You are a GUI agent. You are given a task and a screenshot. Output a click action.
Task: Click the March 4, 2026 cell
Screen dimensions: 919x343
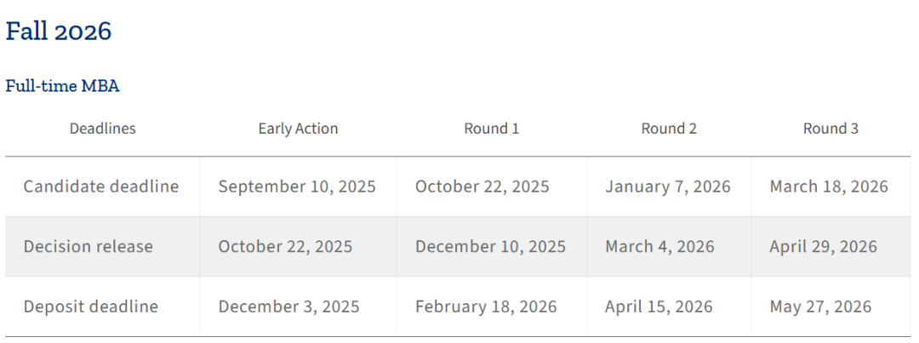point(659,247)
